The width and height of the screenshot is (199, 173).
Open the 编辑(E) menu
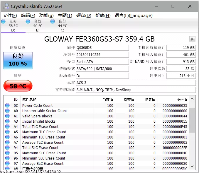coord(28,16)
